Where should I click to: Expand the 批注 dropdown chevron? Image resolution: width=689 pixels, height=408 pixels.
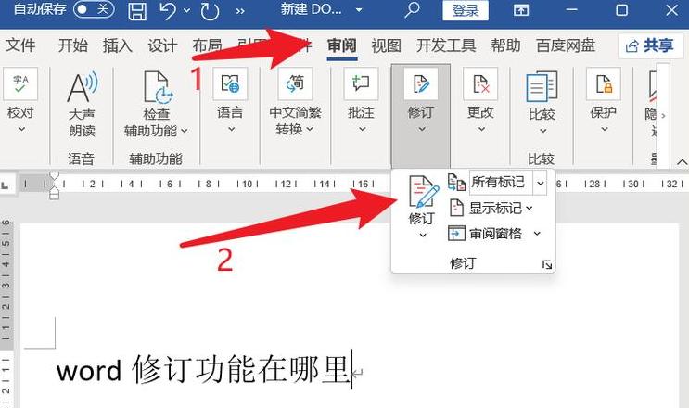click(362, 129)
